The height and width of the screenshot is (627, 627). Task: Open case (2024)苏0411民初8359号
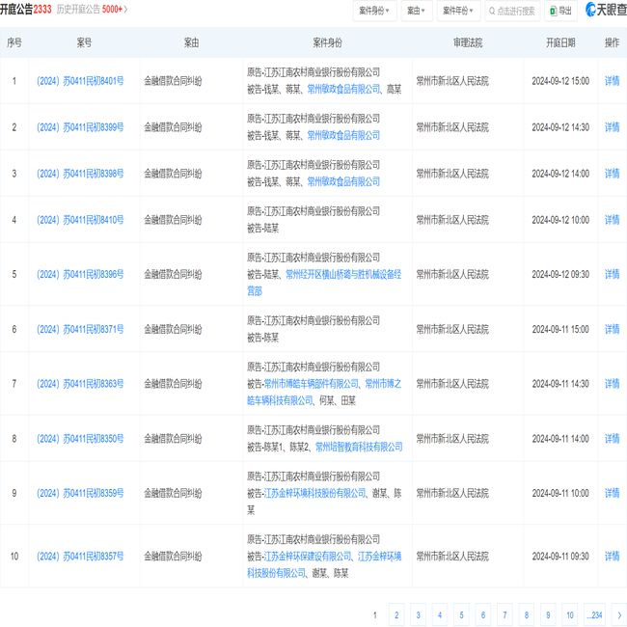pyautogui.click(x=80, y=493)
